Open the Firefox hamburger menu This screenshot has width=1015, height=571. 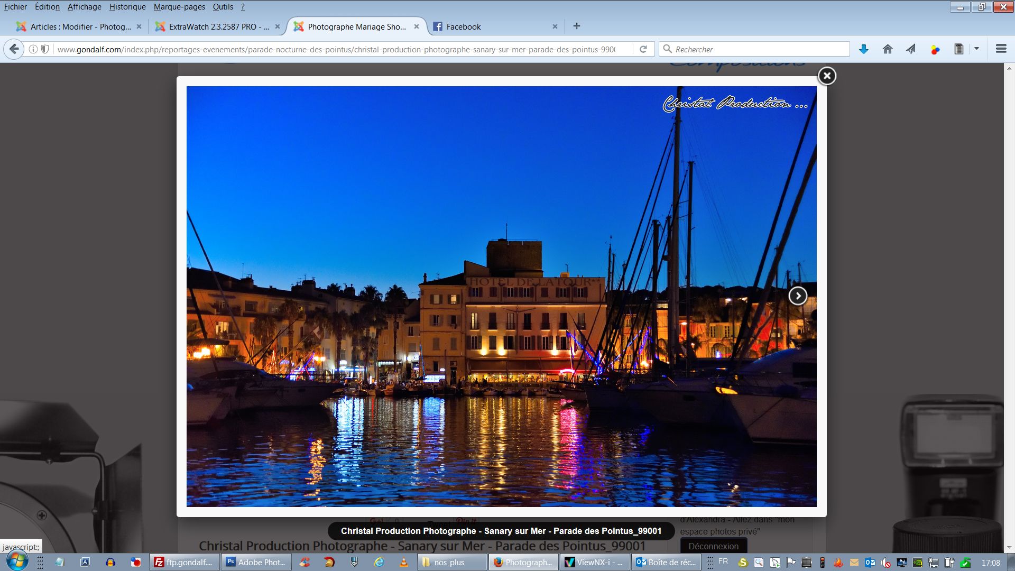coord(1001,49)
